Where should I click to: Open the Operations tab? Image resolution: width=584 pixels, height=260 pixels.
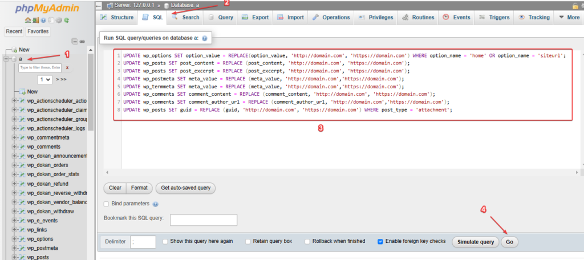pyautogui.click(x=331, y=17)
